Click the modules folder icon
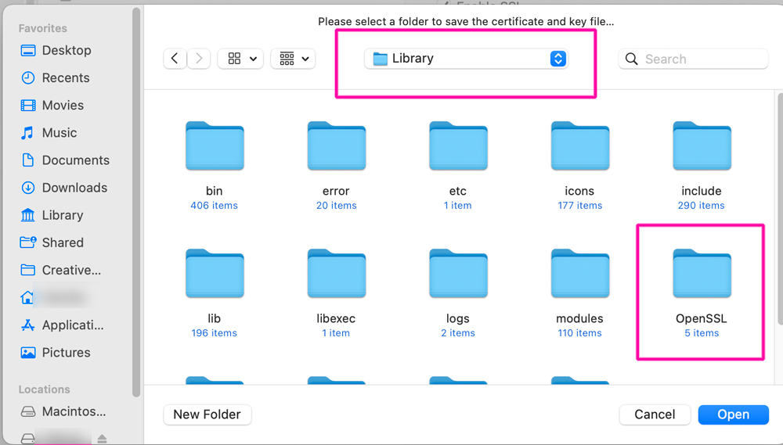Screen dimensions: 783x445 point(579,275)
